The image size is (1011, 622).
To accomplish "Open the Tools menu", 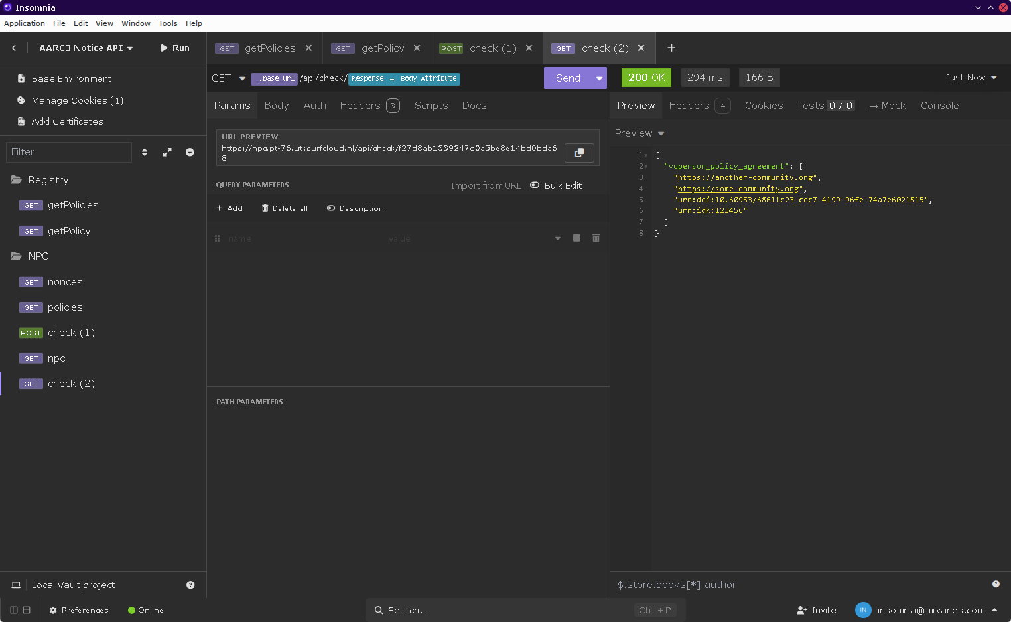I will [x=168, y=23].
